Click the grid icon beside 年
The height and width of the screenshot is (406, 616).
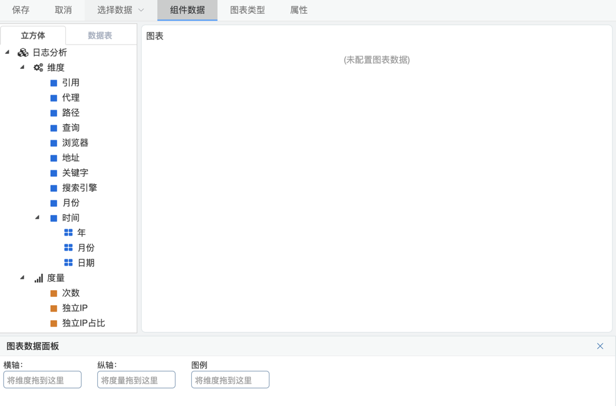(68, 233)
